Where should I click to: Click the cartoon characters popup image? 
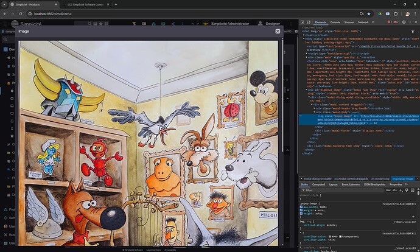coord(148,143)
